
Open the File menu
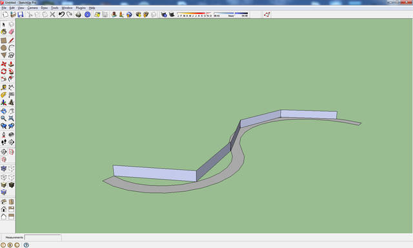(4, 8)
